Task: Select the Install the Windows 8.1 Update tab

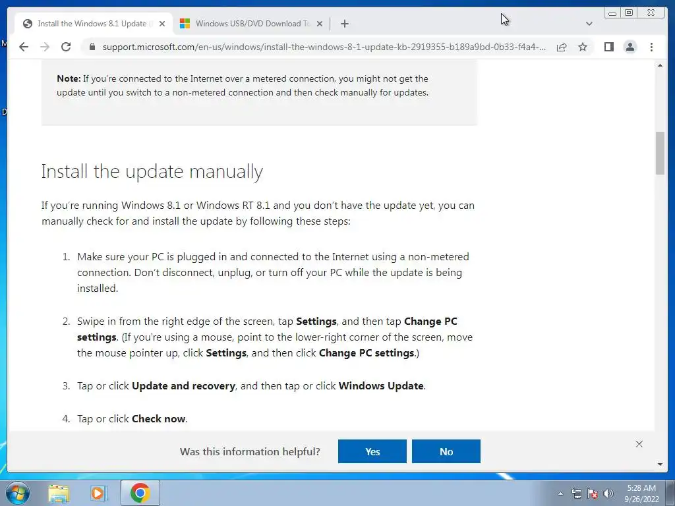Action: (x=94, y=24)
